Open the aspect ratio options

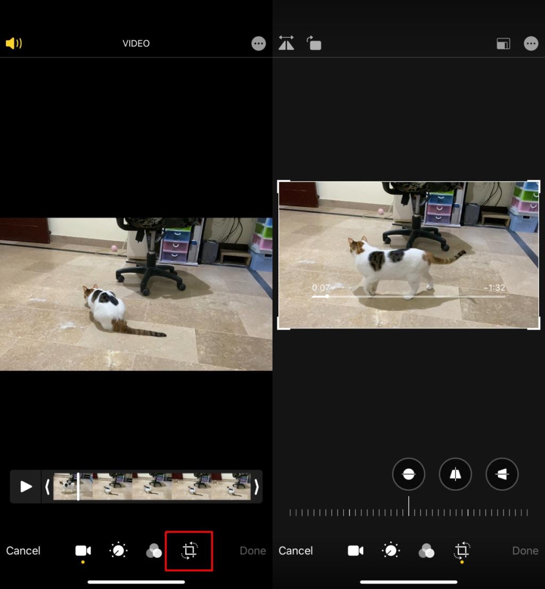click(x=502, y=44)
